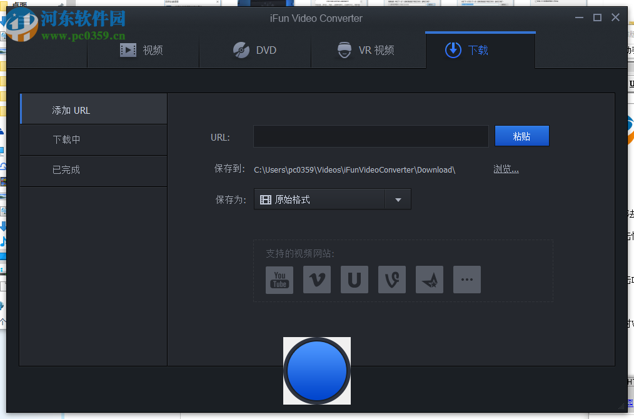Screen dimensions: 634x419
Task: Click the video play icon on 视频 tab
Action: (128, 50)
